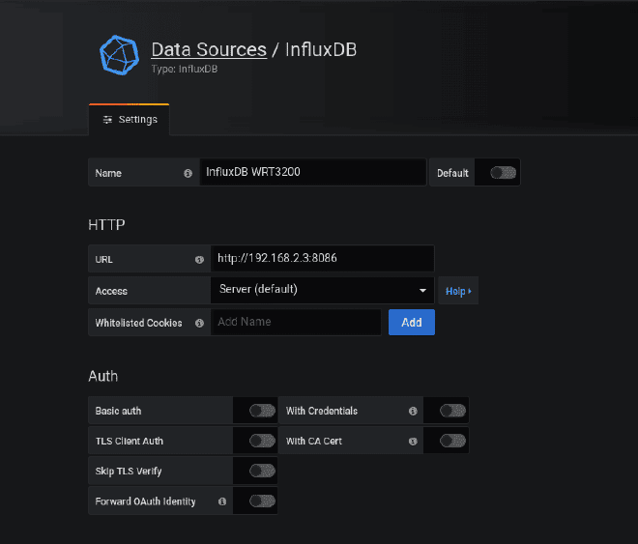Focus the Name field containing InfluxDB WRT3200
This screenshot has width=638, height=544.
click(x=313, y=172)
